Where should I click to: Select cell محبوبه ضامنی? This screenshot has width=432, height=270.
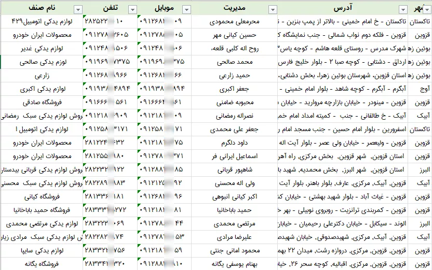coord(235,102)
